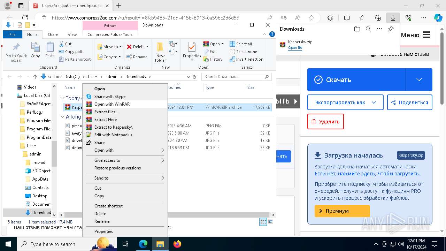The width and height of the screenshot is (446, 251).
Task: Click the Поделиться button
Action: pyautogui.click(x=410, y=102)
